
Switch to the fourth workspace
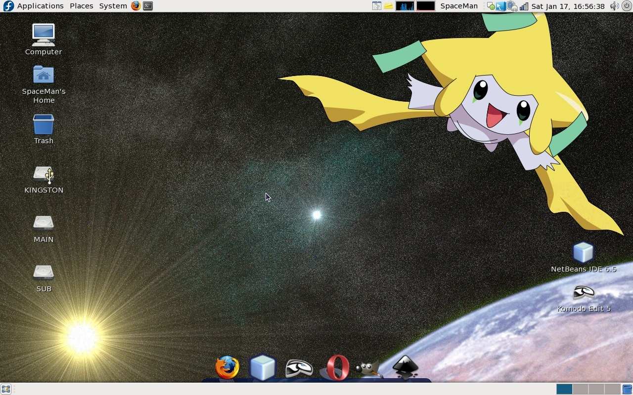click(x=612, y=389)
